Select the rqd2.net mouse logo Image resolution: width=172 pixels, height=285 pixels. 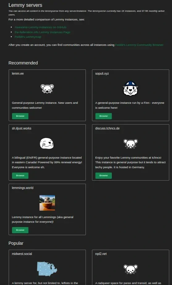131,269
